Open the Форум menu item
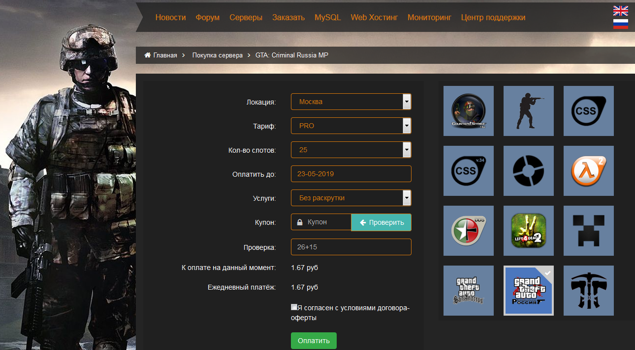This screenshot has width=635, height=350. pos(207,17)
